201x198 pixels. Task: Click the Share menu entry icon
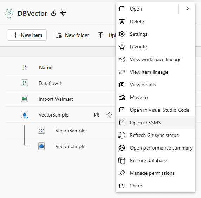click(x=122, y=186)
